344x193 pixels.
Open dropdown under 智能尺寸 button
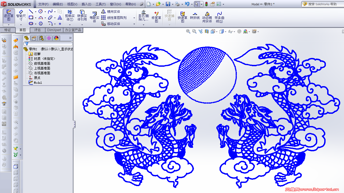21,25
